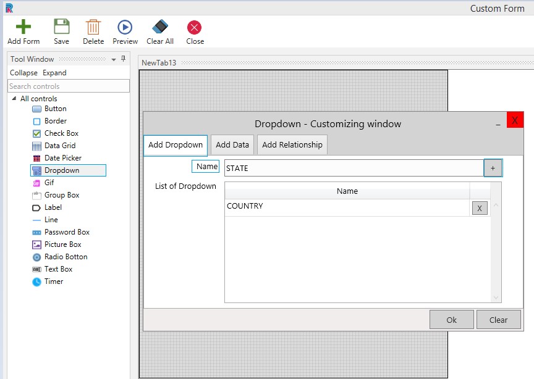The width and height of the screenshot is (534, 379).
Task: Click the Clear All eraser icon
Action: (x=159, y=28)
